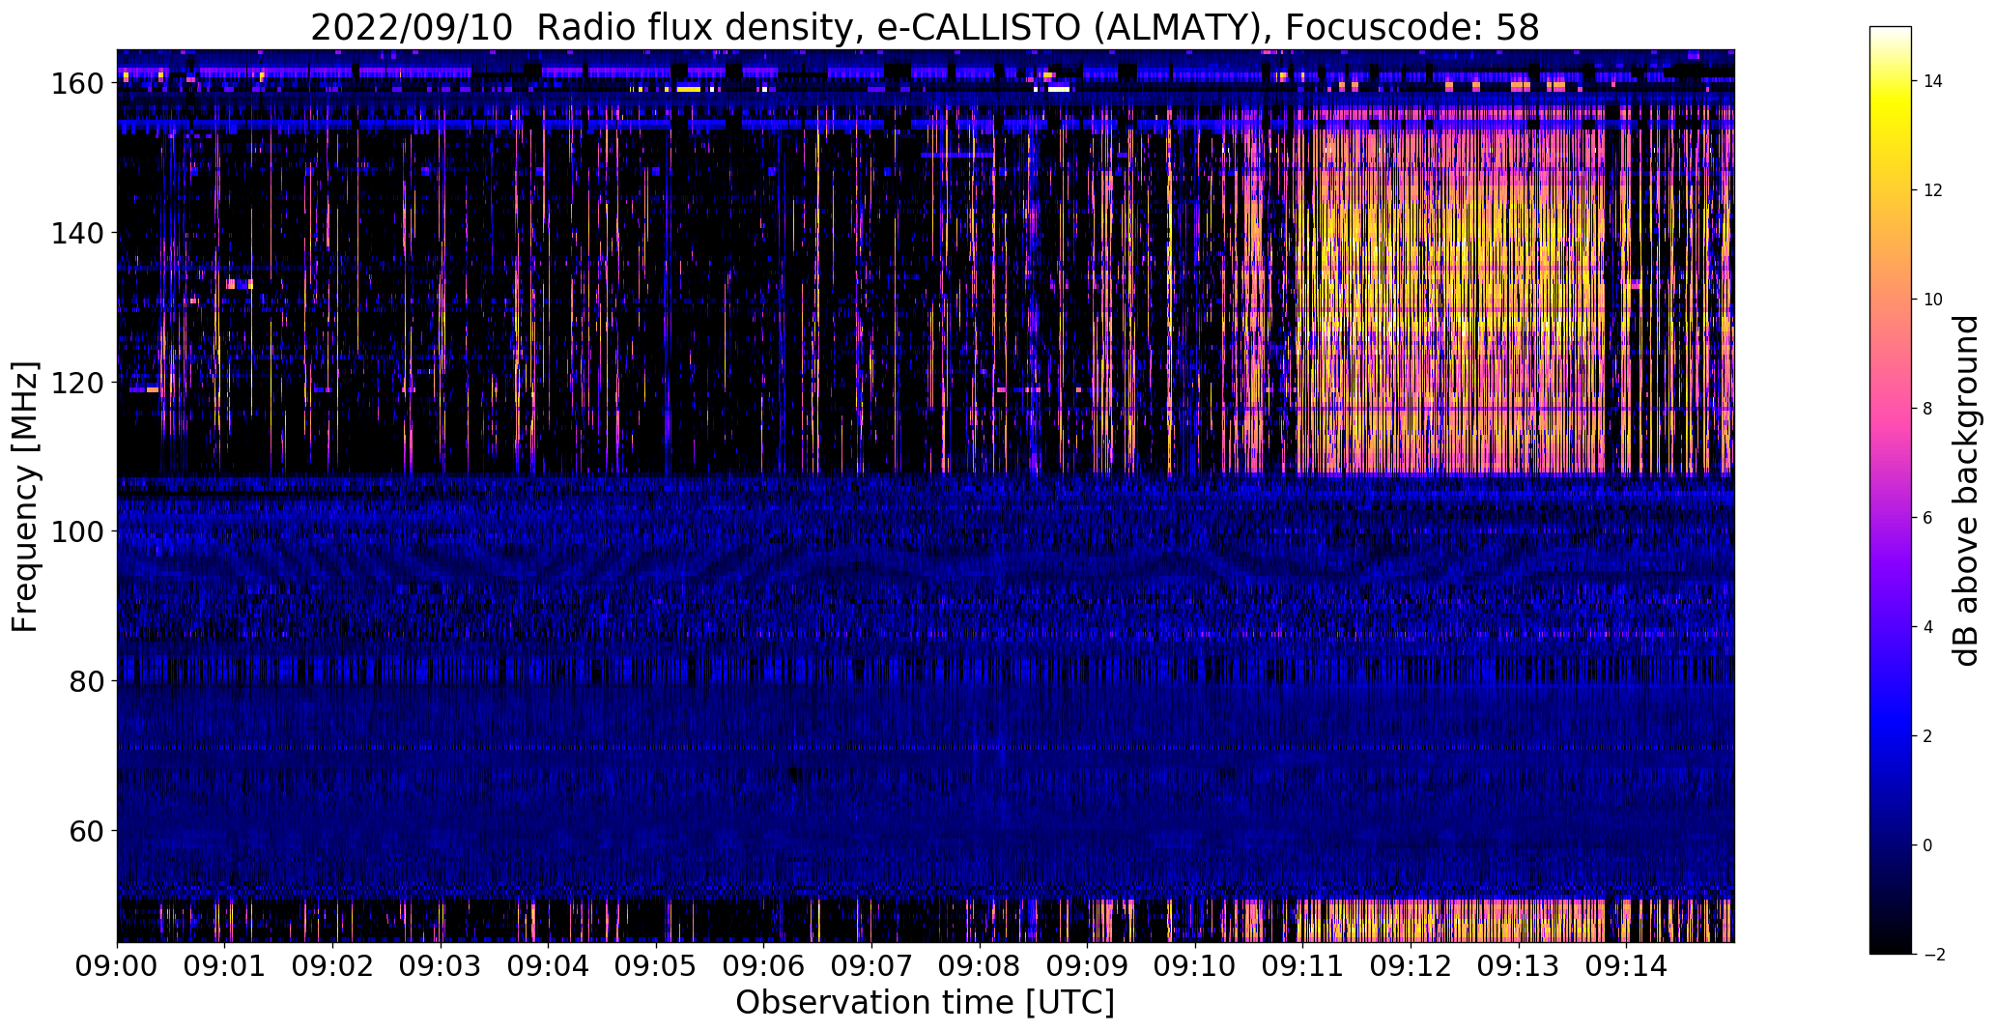The width and height of the screenshot is (1996, 1031).
Task: Click the 09:12 time tick label
Action: click(x=1411, y=965)
